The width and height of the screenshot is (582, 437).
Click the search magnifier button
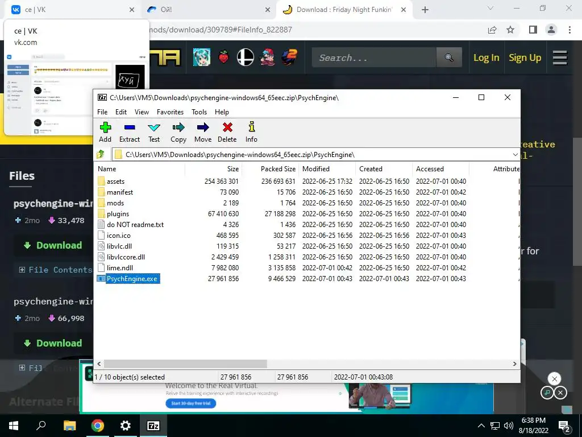[449, 57]
